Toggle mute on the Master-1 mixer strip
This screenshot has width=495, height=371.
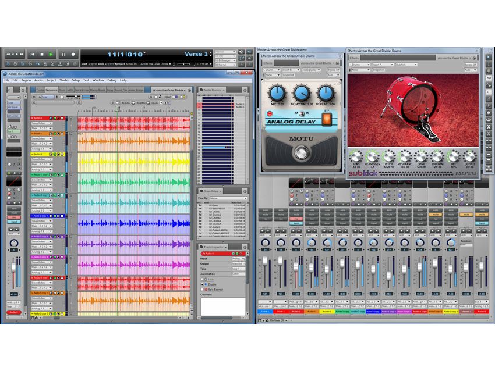(x=466, y=215)
